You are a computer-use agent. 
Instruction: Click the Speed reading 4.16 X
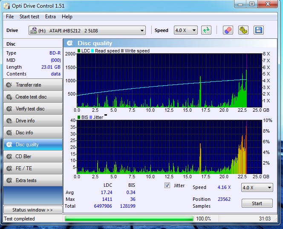click(x=224, y=187)
